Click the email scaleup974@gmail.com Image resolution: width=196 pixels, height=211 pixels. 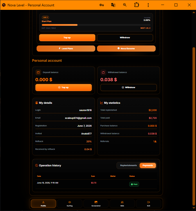(78, 118)
